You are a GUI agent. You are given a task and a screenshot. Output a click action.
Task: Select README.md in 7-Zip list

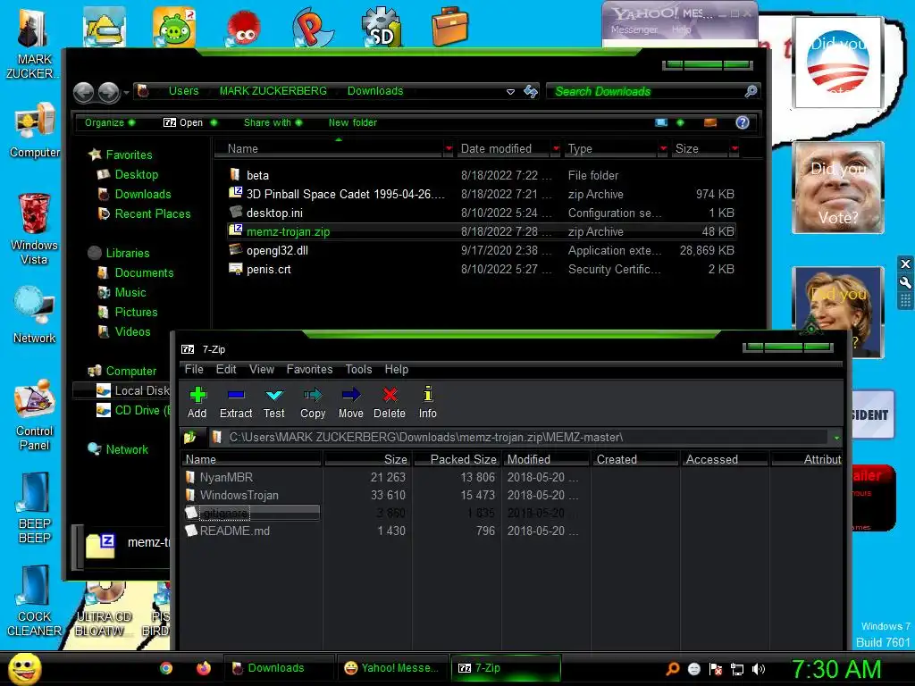[235, 531]
